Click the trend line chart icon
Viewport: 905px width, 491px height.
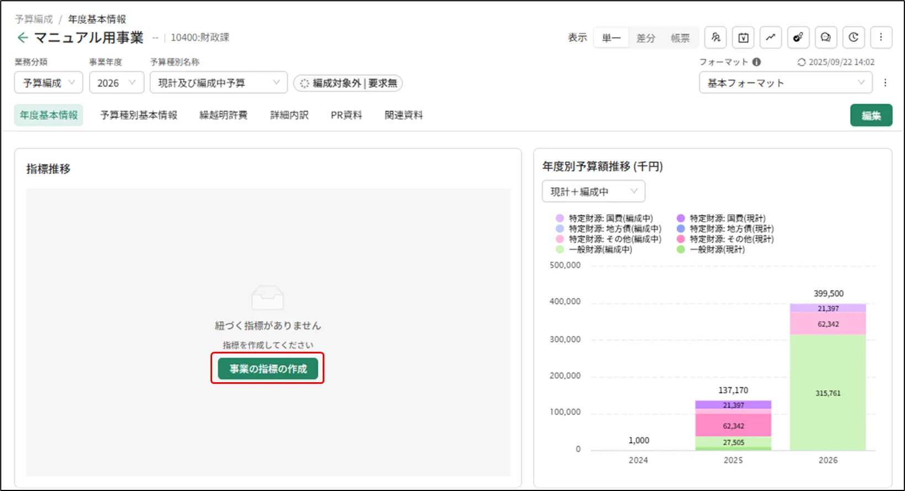point(771,38)
